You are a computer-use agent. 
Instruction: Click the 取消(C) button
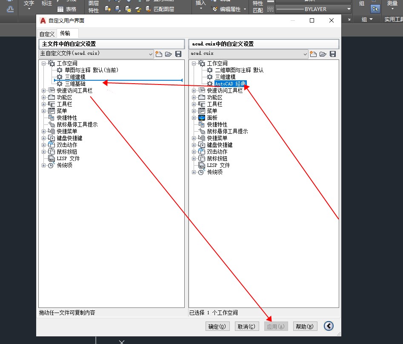pyautogui.click(x=246, y=326)
